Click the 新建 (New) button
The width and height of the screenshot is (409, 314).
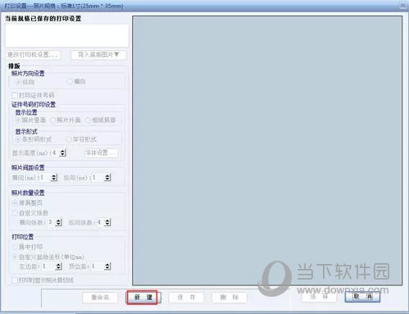click(143, 298)
